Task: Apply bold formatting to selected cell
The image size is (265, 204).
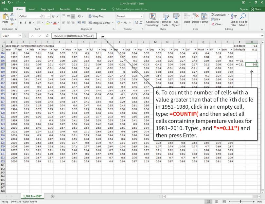Action: click(x=20, y=23)
